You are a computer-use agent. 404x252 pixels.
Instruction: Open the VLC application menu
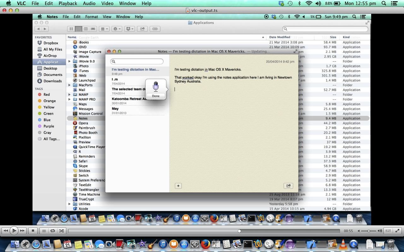[21, 3]
